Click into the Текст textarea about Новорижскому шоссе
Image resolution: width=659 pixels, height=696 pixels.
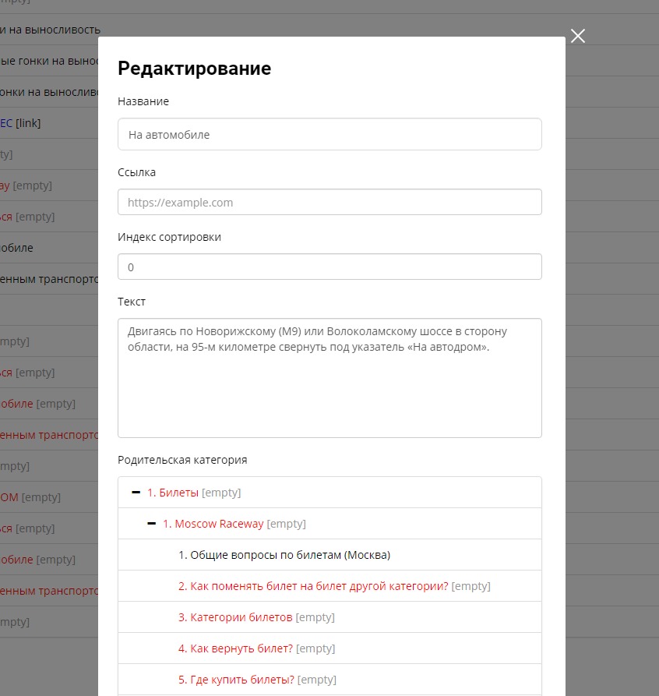point(329,378)
